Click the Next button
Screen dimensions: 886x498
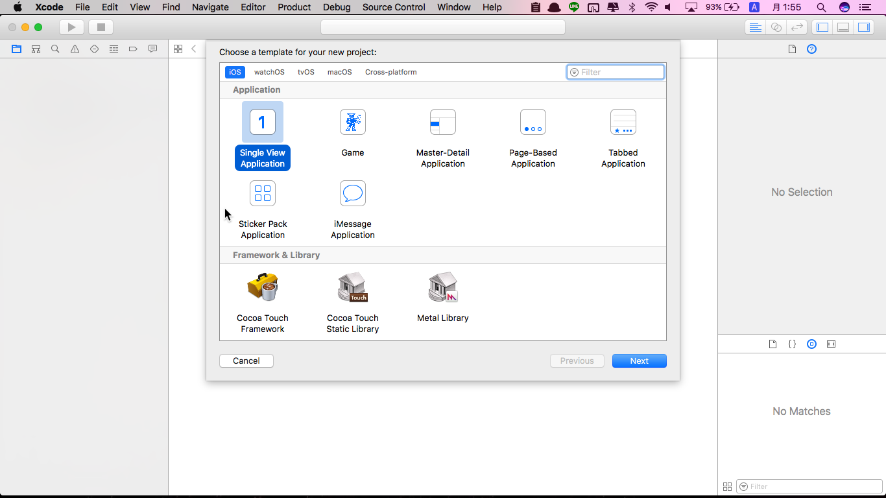click(640, 361)
